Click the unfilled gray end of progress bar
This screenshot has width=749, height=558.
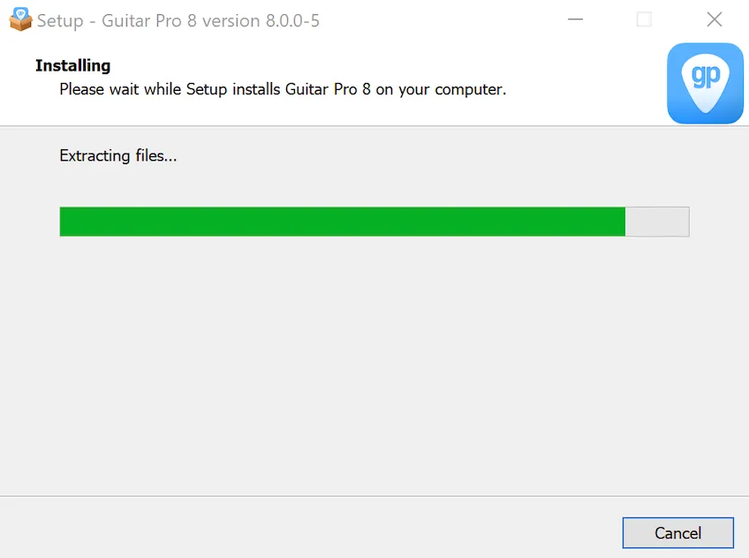(657, 222)
